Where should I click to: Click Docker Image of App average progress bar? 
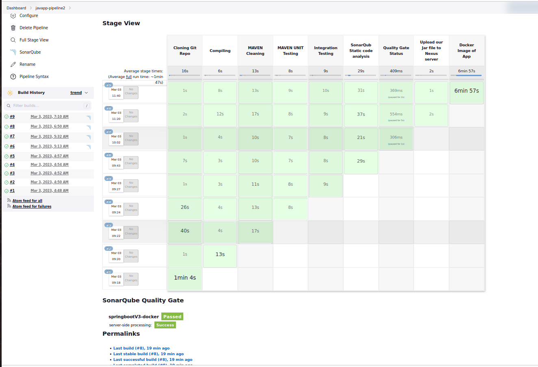point(466,75)
